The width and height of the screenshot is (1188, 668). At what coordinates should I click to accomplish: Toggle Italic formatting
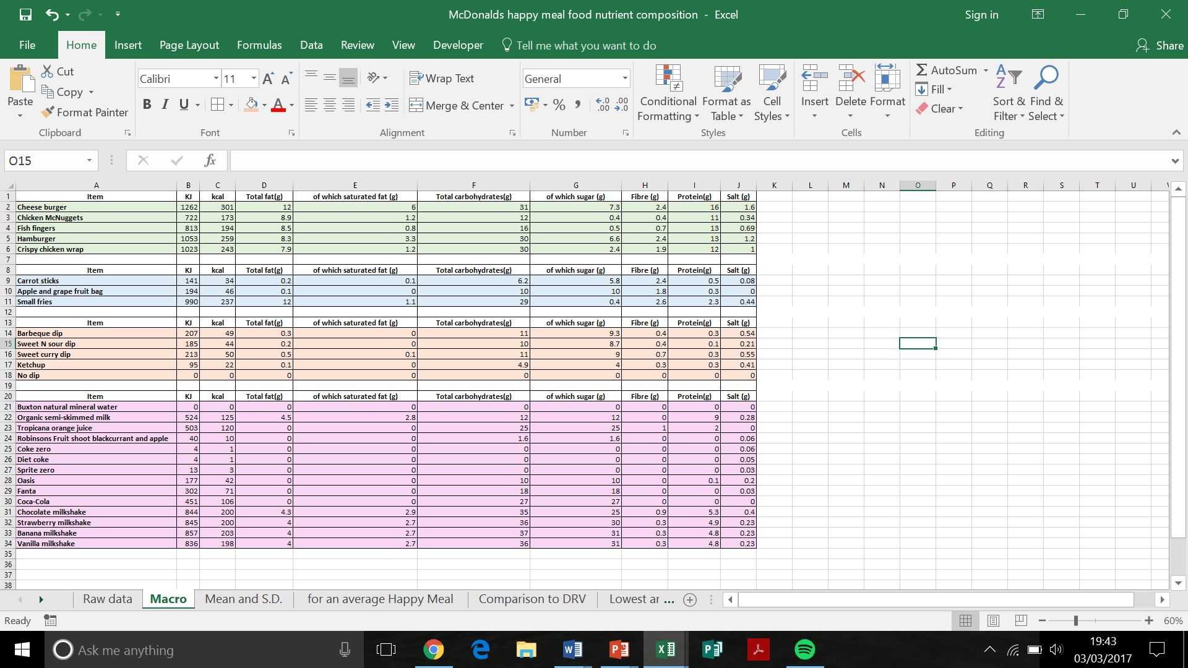click(x=165, y=105)
